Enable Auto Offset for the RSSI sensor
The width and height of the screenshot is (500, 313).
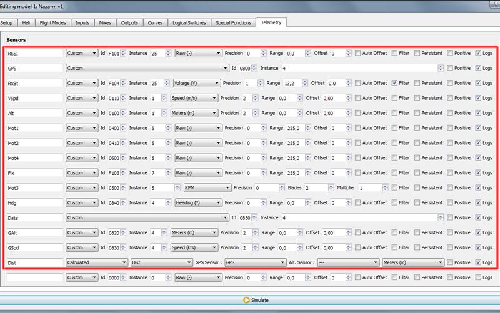[357, 53]
